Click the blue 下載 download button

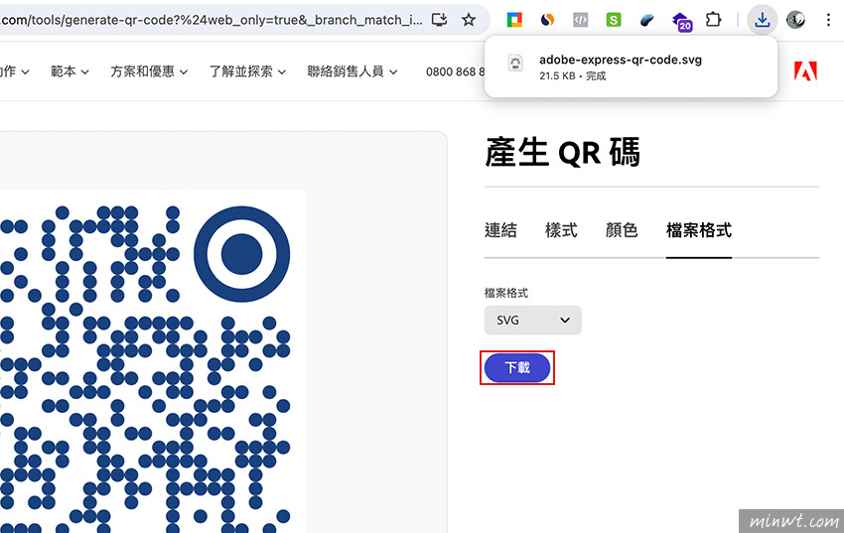tap(516, 368)
